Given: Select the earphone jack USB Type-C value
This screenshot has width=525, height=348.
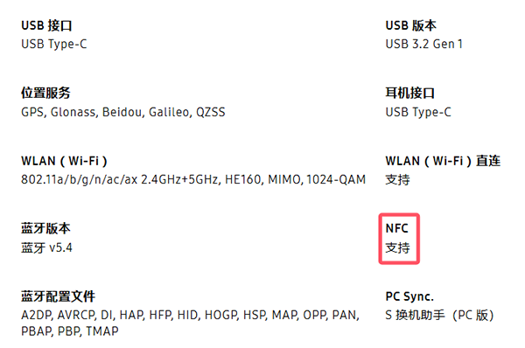Looking at the screenshot, I should [x=418, y=112].
